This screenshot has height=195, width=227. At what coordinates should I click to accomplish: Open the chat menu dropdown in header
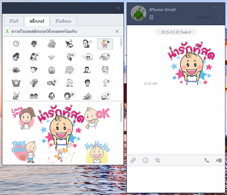[x=219, y=17]
